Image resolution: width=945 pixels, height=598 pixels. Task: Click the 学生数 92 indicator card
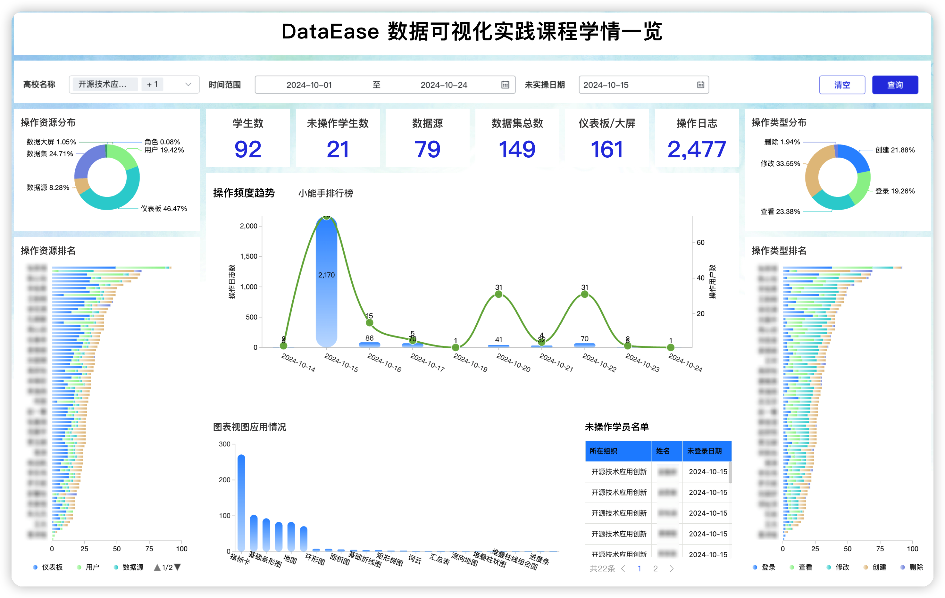[x=248, y=138]
